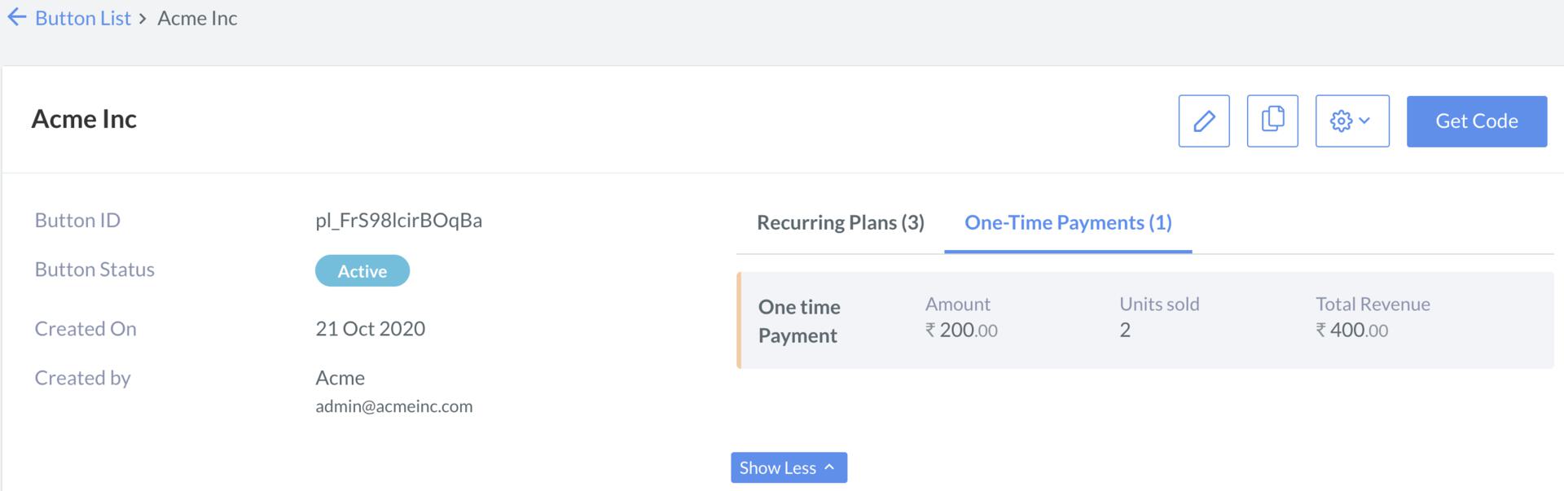The height and width of the screenshot is (491, 1564).
Task: Click the copy icon near Get Code
Action: (x=1272, y=121)
